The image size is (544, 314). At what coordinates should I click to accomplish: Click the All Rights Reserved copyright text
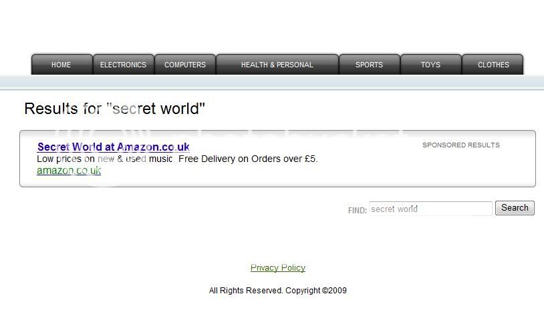(x=278, y=291)
